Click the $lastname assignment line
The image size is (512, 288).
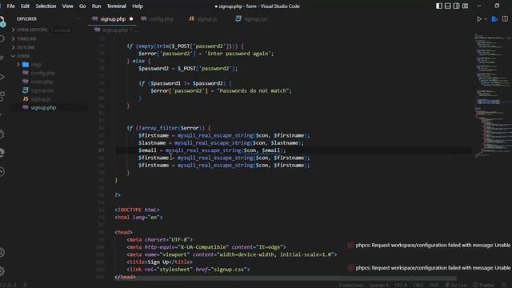pos(221,143)
